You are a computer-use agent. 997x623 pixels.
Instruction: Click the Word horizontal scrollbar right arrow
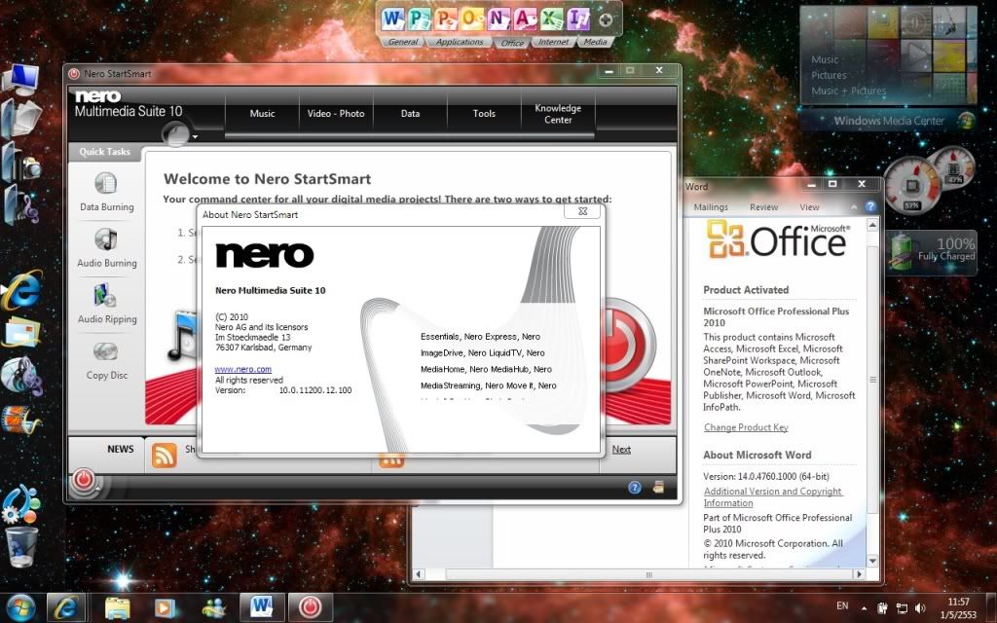[x=859, y=574]
